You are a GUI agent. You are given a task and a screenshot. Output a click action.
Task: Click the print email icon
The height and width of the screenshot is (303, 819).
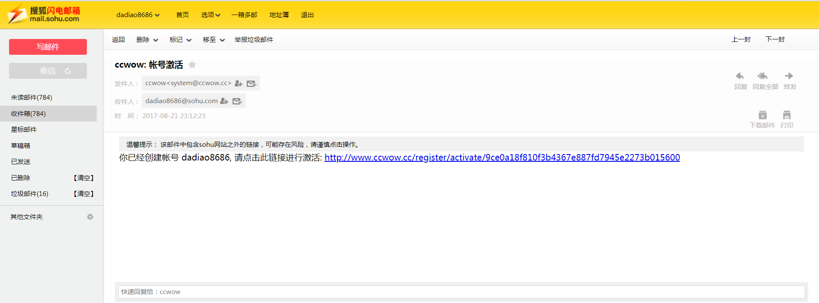click(x=786, y=115)
